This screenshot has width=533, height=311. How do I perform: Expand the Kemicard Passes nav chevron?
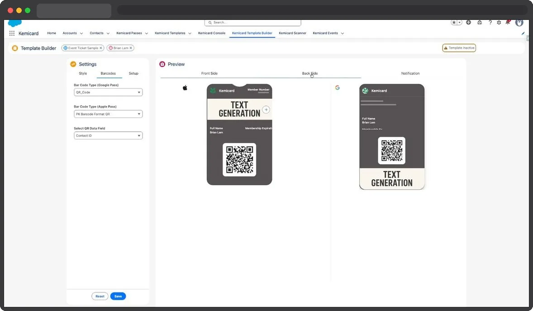(147, 33)
